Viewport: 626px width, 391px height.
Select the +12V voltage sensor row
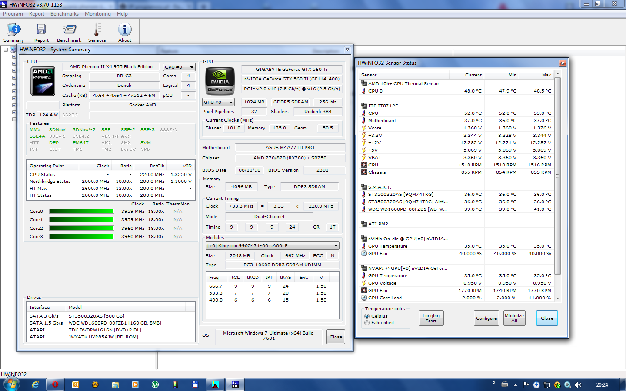coord(456,142)
